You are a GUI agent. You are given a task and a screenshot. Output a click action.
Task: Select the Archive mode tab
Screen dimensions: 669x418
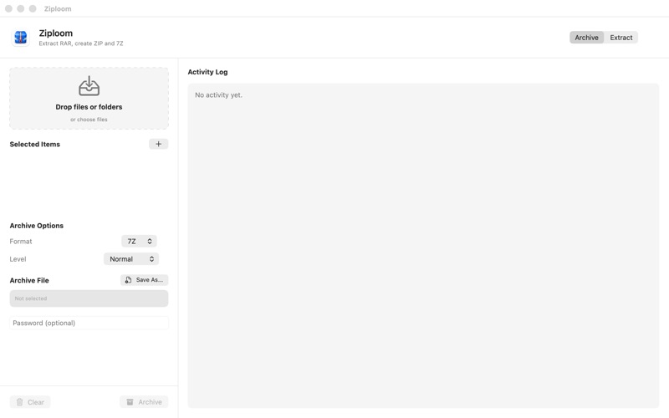586,38
